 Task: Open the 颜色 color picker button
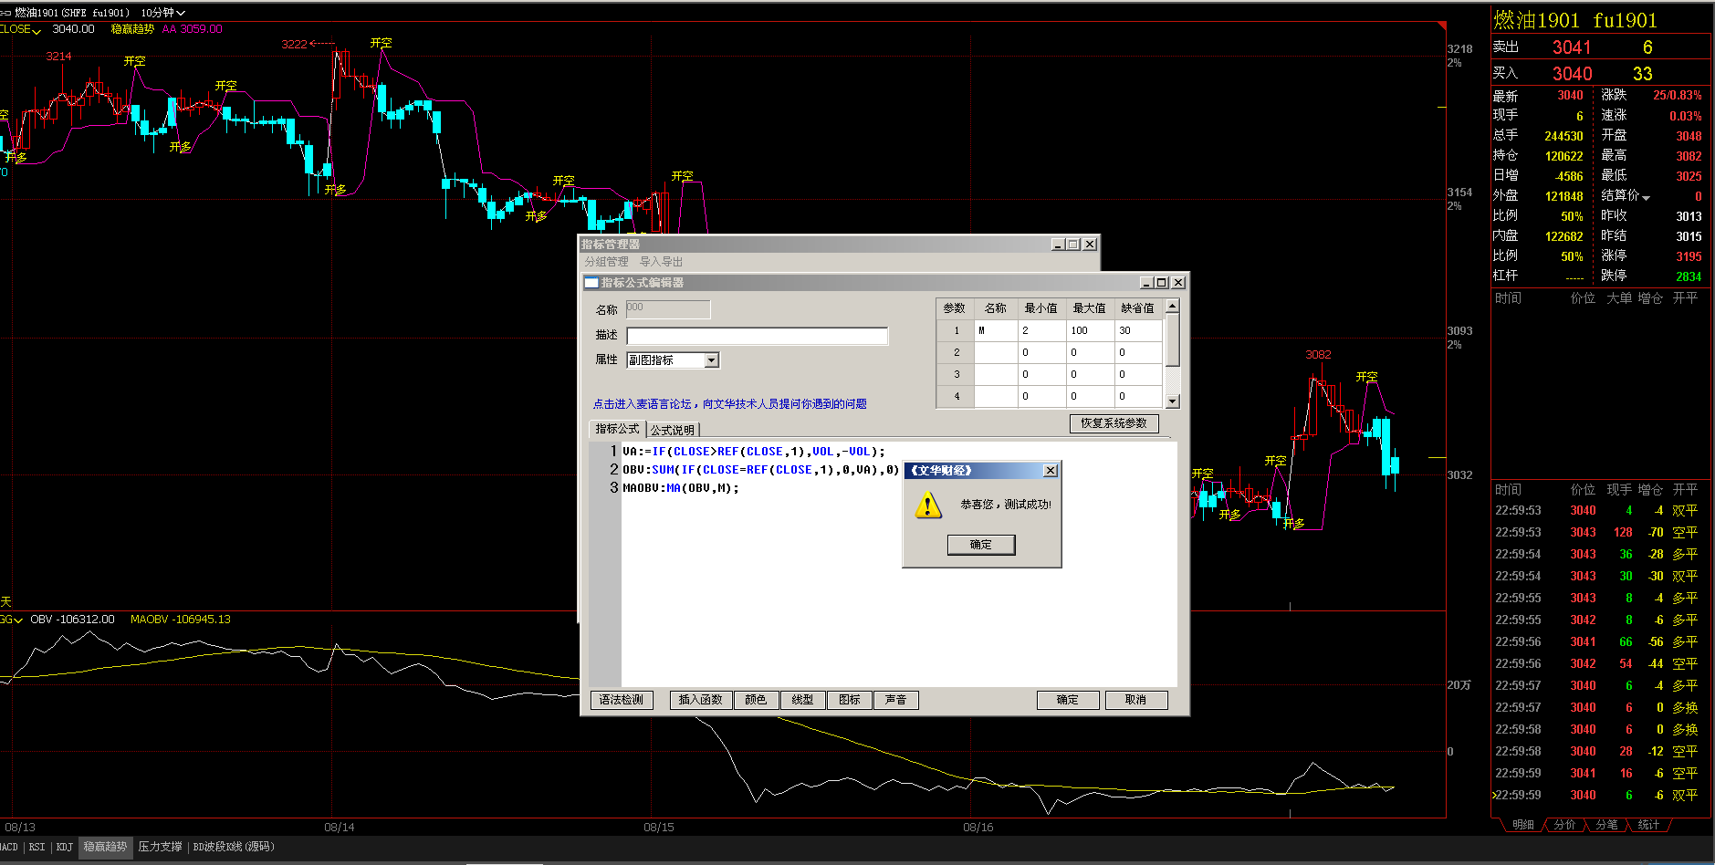tap(756, 700)
